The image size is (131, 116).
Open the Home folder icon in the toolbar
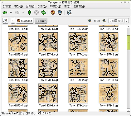pos(53,12)
